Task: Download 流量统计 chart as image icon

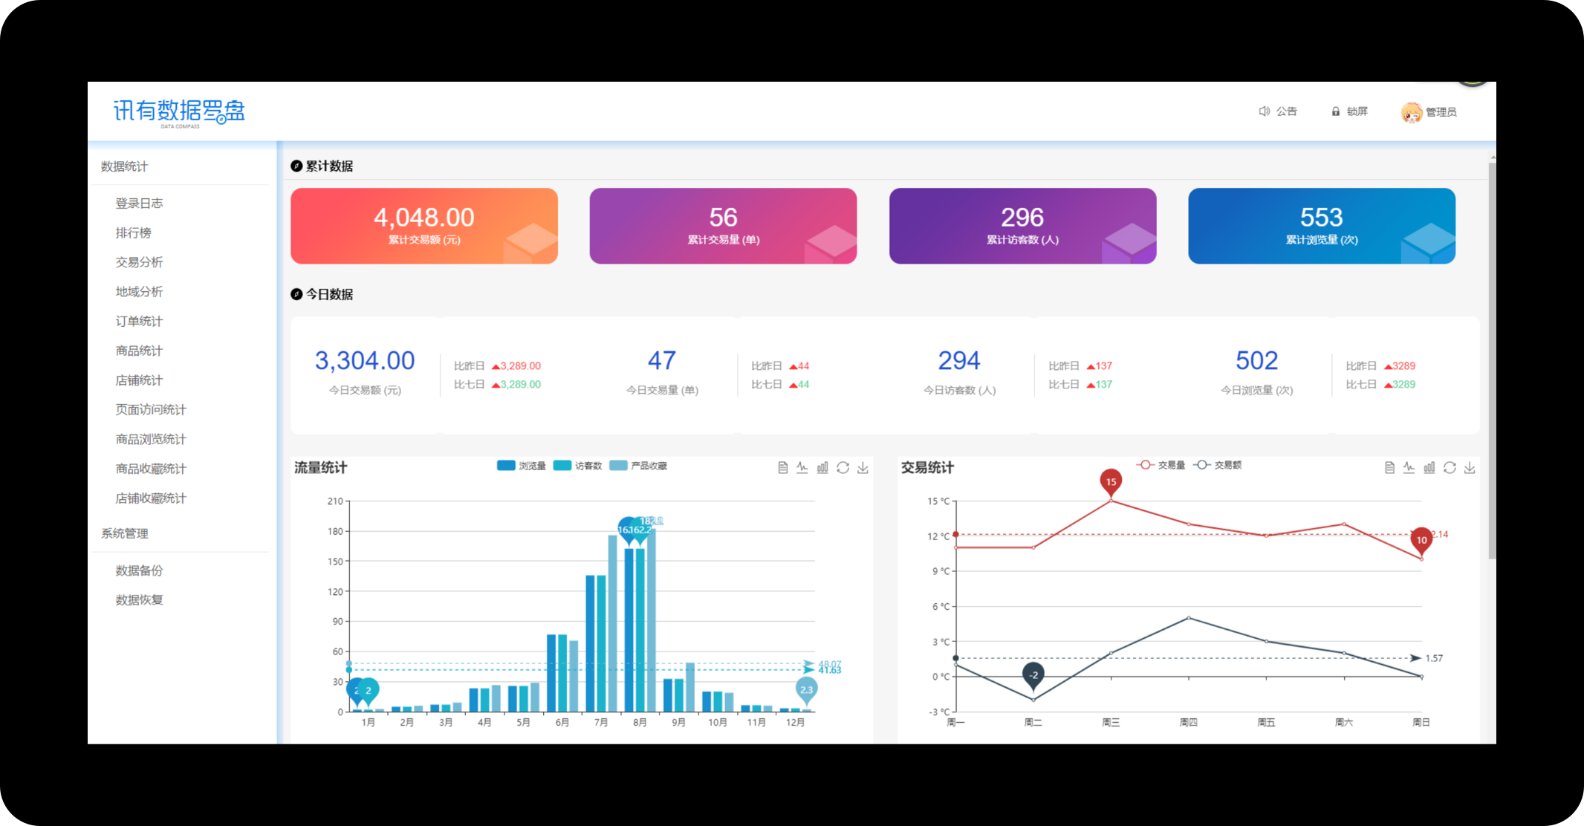Action: (863, 467)
